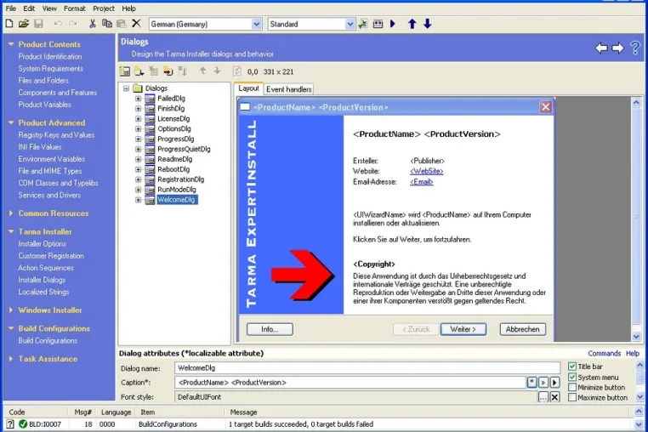Click the Cut scissors icon
648x432 pixels.
pyautogui.click(x=93, y=24)
